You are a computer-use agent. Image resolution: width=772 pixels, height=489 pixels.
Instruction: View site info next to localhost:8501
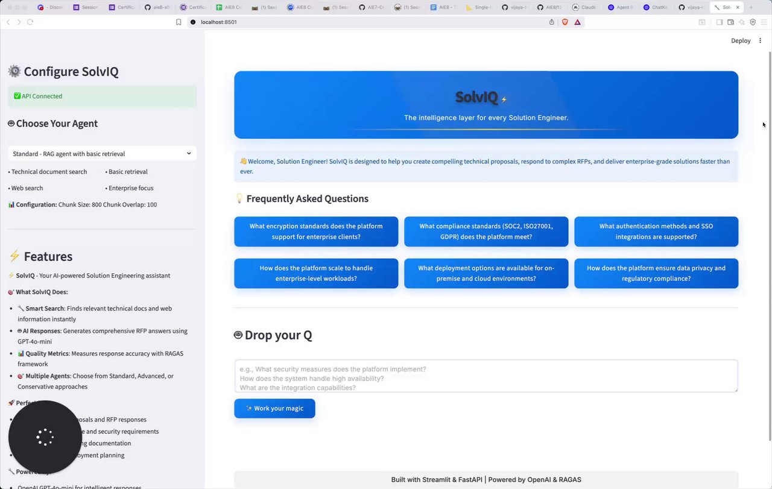coord(193,22)
